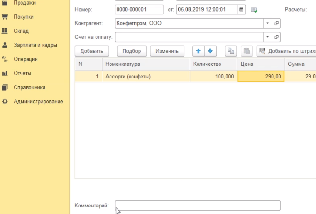
Task: Click into the Комментарий text field
Action: [198, 206]
